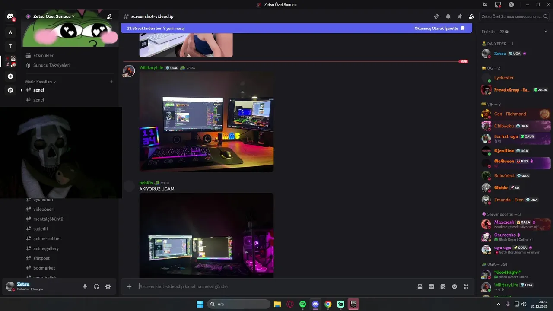The width and height of the screenshot is (553, 311).
Task: Toggle the member list visibility
Action: 471,16
